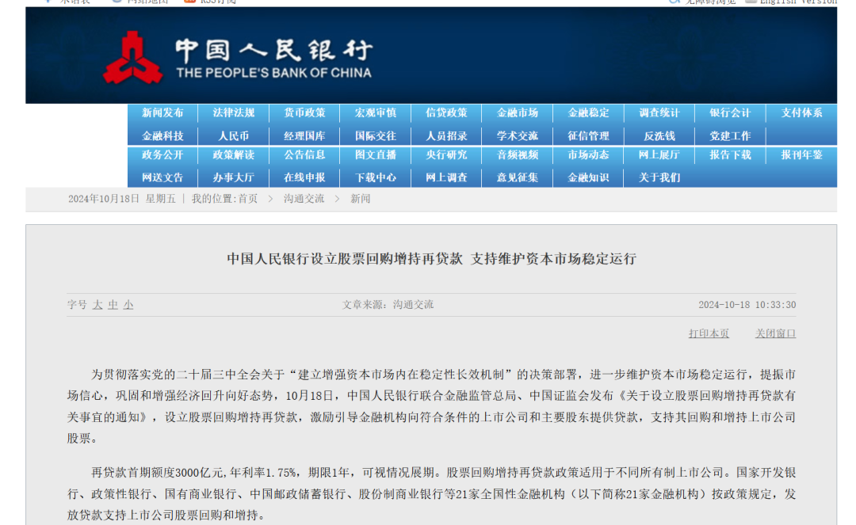Open the 支付体系 menu
Screen dimensions: 856x525
(x=801, y=113)
